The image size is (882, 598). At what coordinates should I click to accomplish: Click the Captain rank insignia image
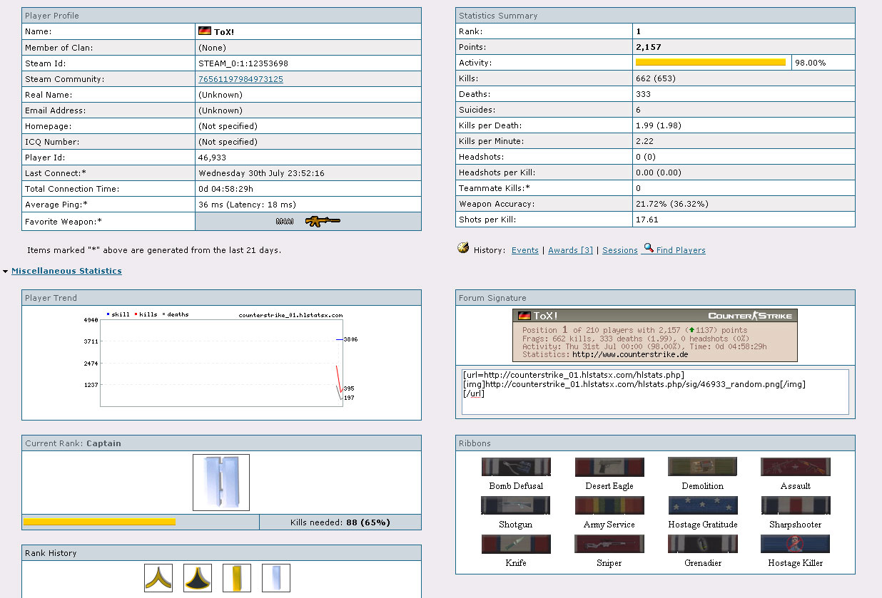pos(221,483)
